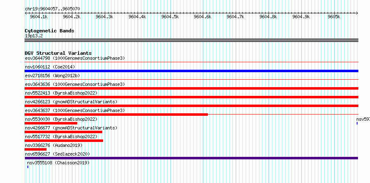Viewport: 370px width, 183px height.
Task: Click the red nsv5517732 variant bar
Action: [64, 141]
